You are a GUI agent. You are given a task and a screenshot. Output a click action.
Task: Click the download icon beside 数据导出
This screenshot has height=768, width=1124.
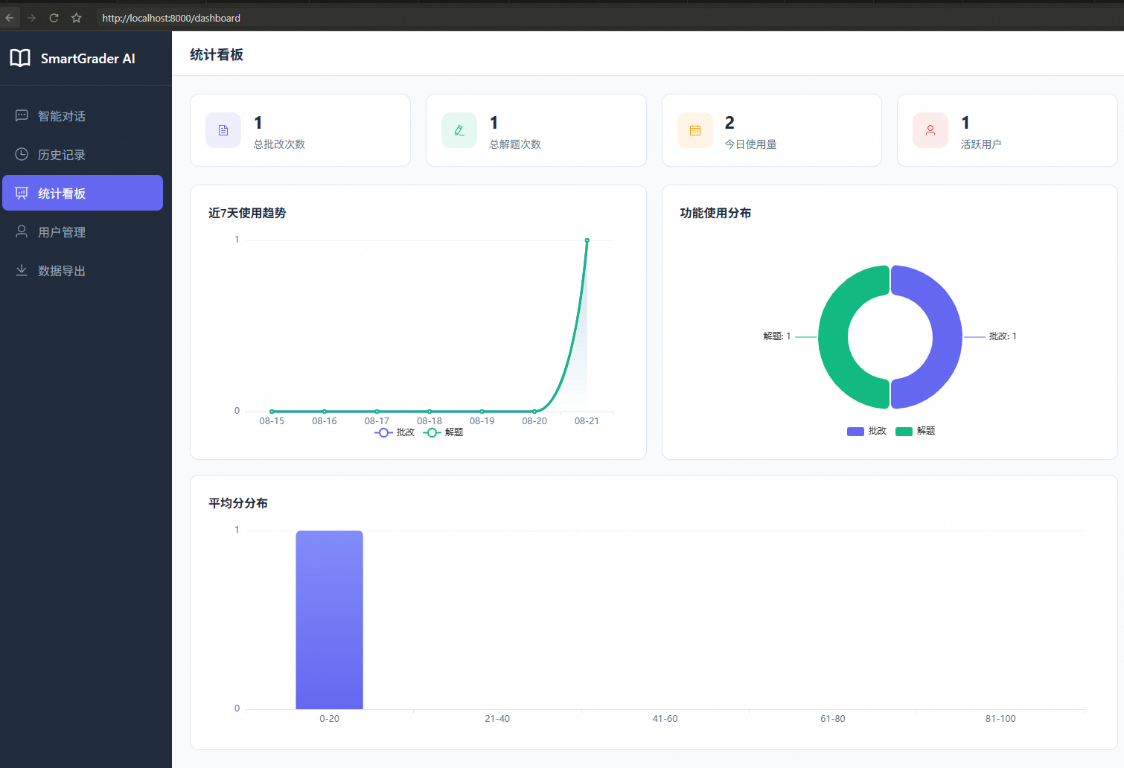(22, 270)
